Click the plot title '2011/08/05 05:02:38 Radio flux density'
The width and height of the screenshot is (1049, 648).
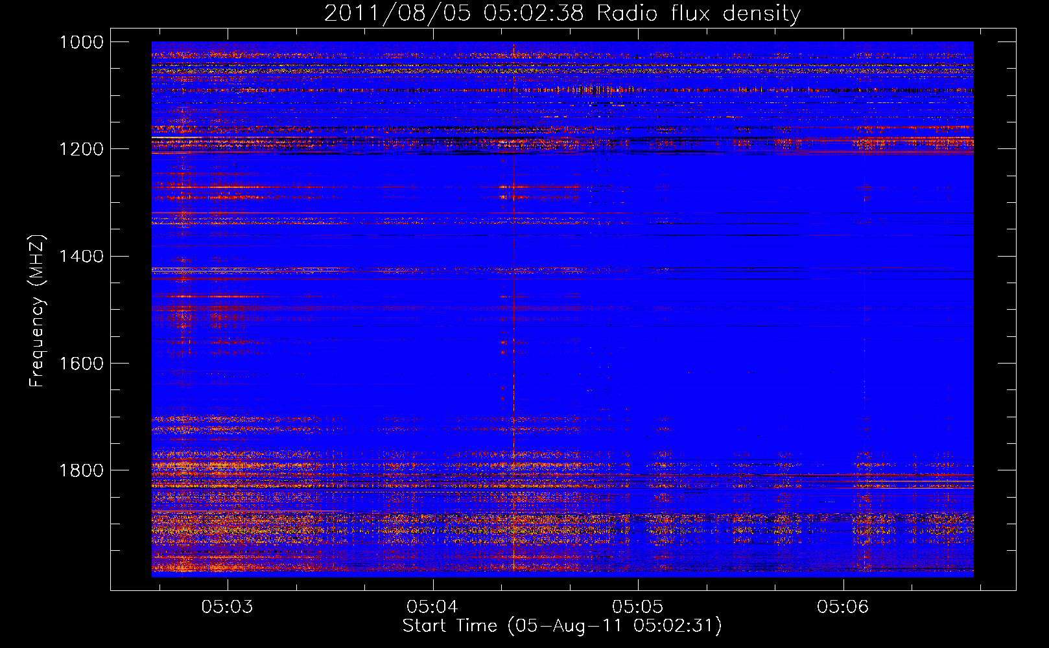coord(562,13)
